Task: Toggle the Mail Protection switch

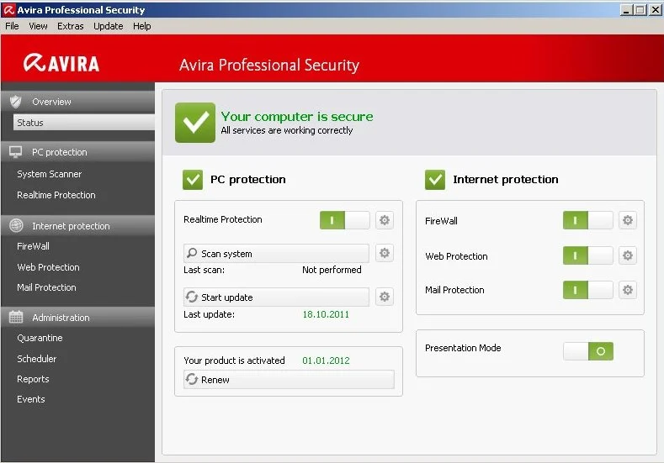Action: [x=587, y=290]
